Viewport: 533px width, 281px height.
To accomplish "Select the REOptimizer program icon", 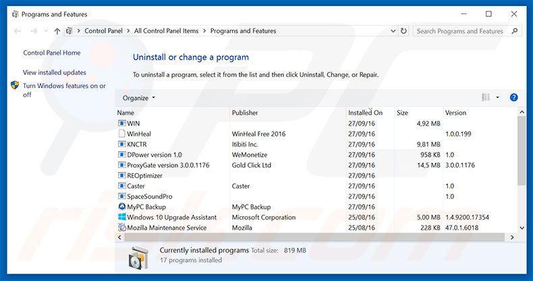I will (121, 176).
